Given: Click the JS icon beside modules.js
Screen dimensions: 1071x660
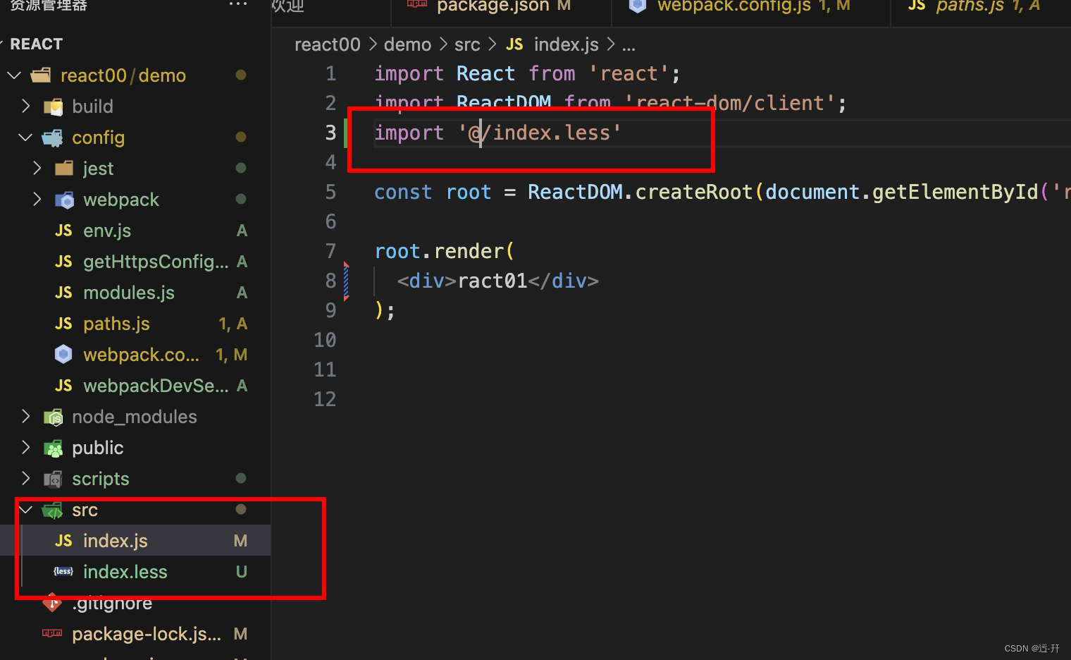Looking at the screenshot, I should [x=63, y=293].
